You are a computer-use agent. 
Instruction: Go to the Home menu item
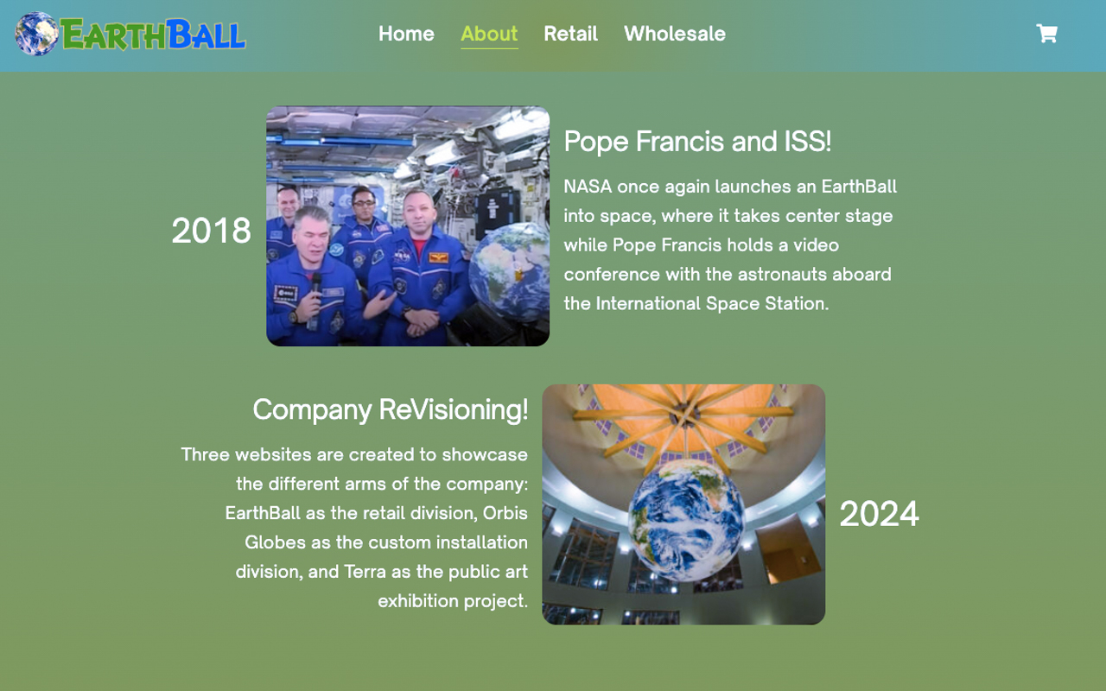pyautogui.click(x=406, y=34)
